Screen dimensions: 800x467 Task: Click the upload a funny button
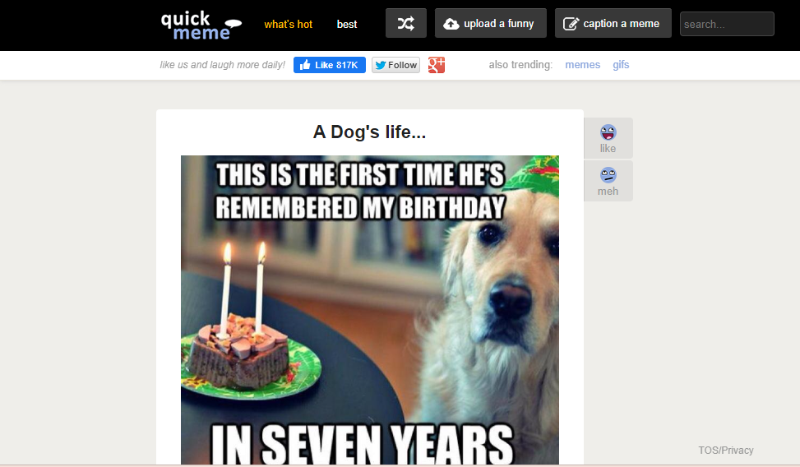pyautogui.click(x=491, y=24)
